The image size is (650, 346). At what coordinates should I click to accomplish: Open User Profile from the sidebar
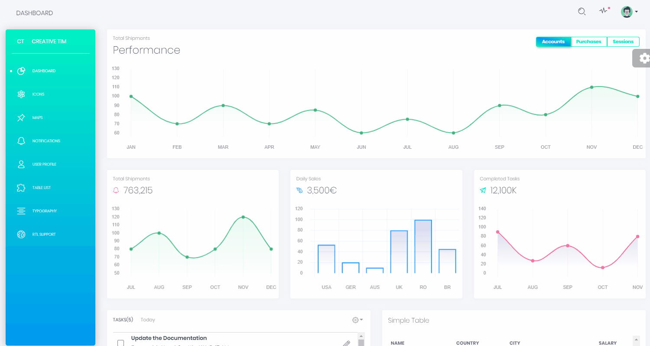coord(44,164)
